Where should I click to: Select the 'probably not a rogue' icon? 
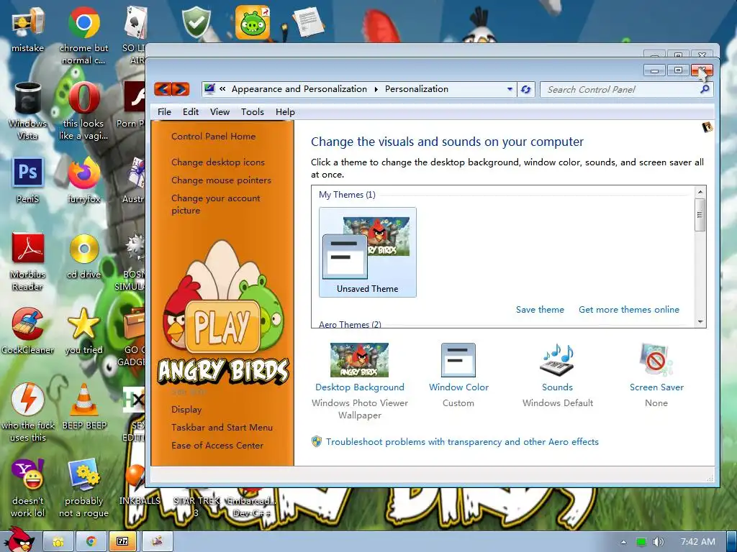coord(83,488)
